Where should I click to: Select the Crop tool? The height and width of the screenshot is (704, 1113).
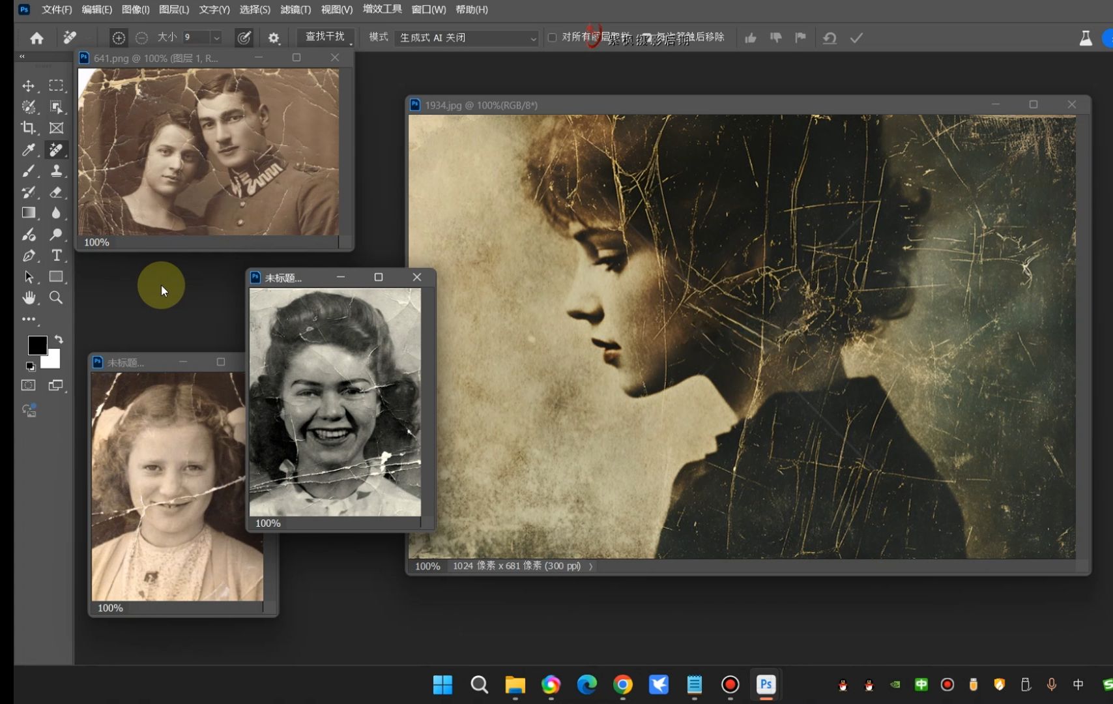pyautogui.click(x=29, y=128)
